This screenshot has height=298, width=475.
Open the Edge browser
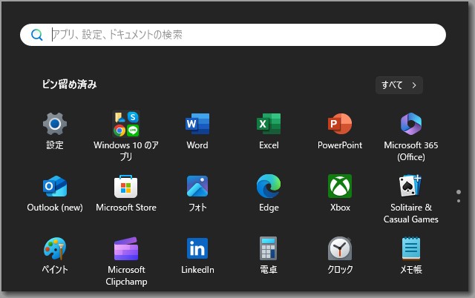269,193
